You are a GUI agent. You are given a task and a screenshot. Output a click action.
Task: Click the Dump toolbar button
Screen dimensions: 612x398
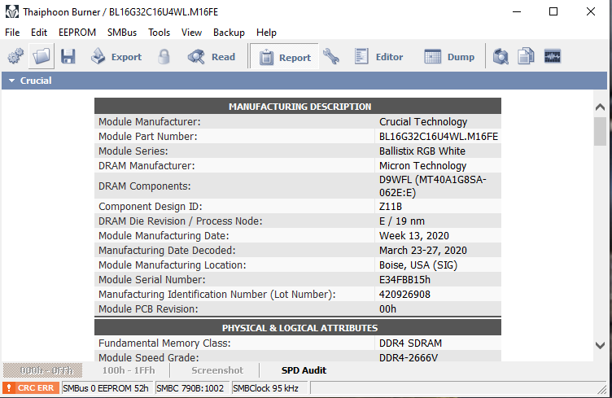pos(449,57)
